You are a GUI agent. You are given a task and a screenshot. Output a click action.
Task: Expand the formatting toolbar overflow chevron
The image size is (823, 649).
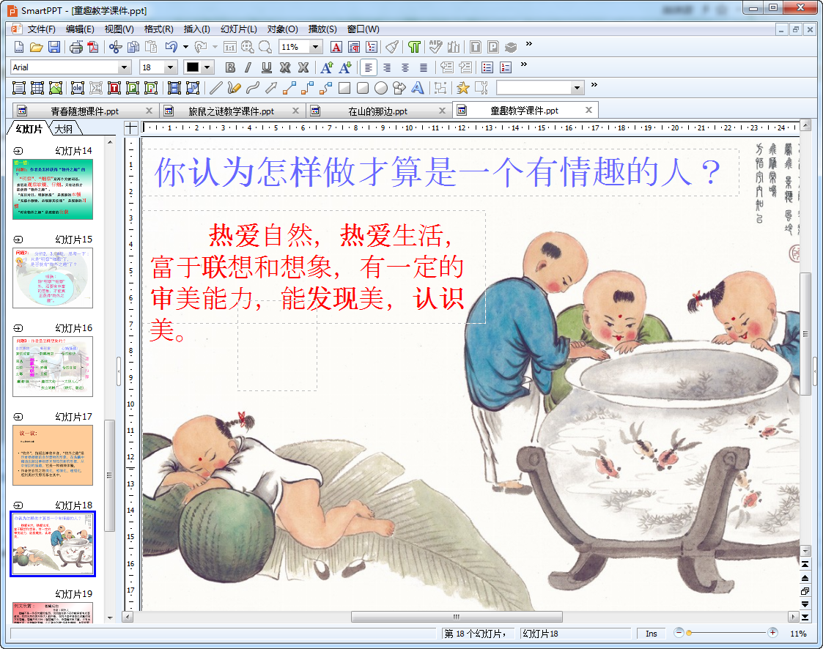pyautogui.click(x=524, y=64)
